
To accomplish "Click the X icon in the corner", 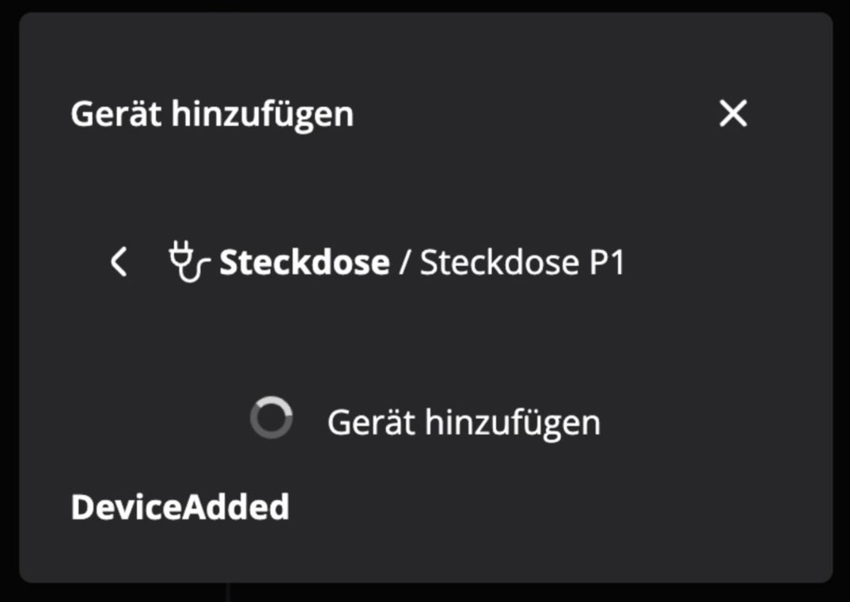I will click(x=731, y=112).
